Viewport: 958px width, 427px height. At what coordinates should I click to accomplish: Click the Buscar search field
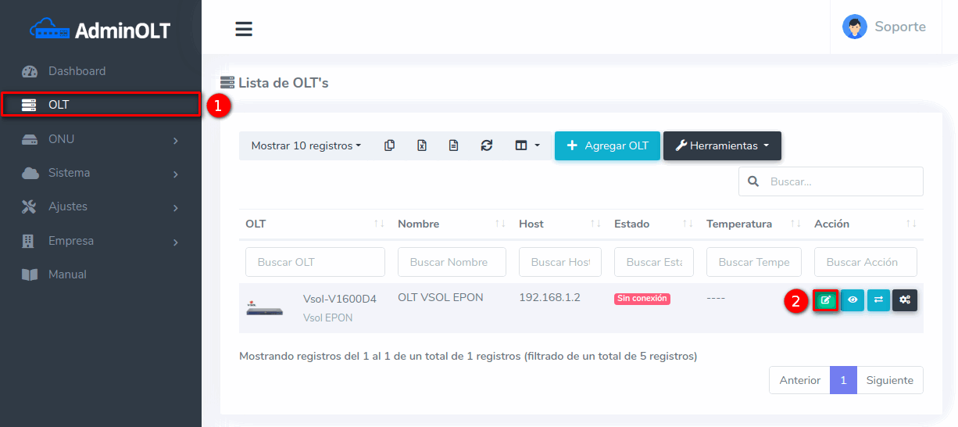tap(841, 181)
